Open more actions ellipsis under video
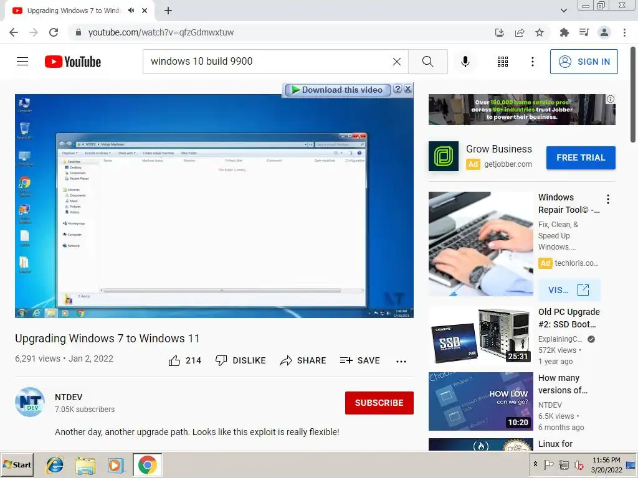 pyautogui.click(x=401, y=362)
